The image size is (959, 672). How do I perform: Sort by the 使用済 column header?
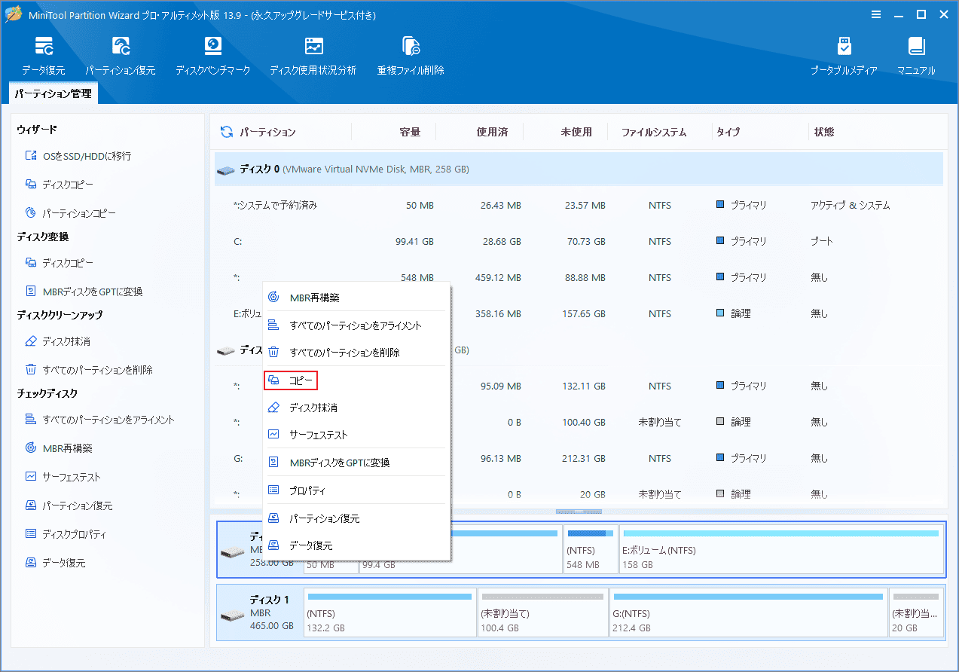click(492, 132)
